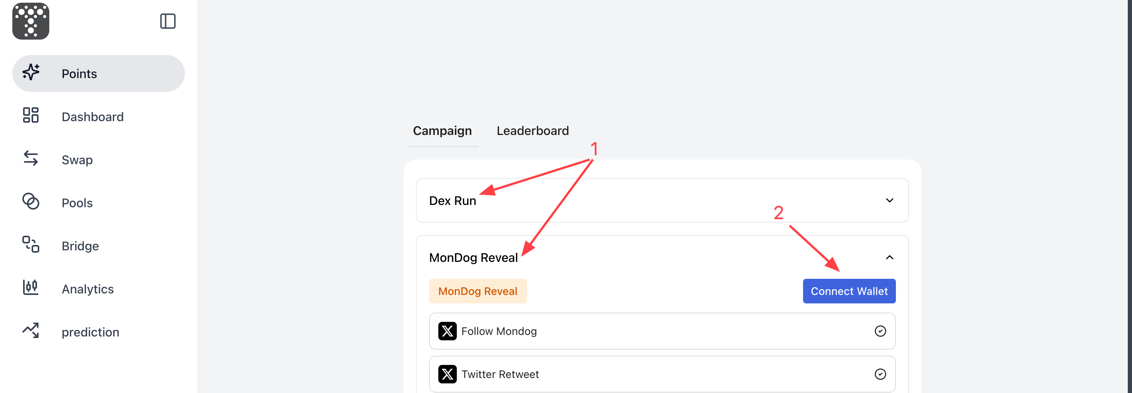1132x393 pixels.
Task: Click the Points sparkle icon
Action: pyautogui.click(x=31, y=72)
